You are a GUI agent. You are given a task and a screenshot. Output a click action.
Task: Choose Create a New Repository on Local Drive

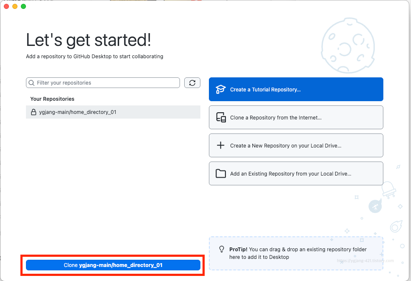[296, 146]
